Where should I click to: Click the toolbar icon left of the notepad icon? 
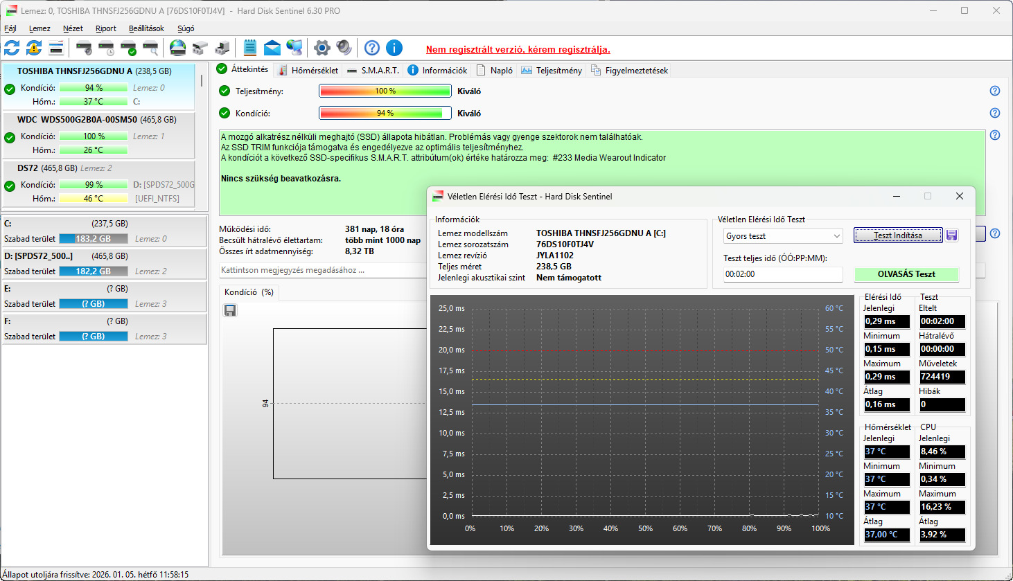[x=222, y=48]
